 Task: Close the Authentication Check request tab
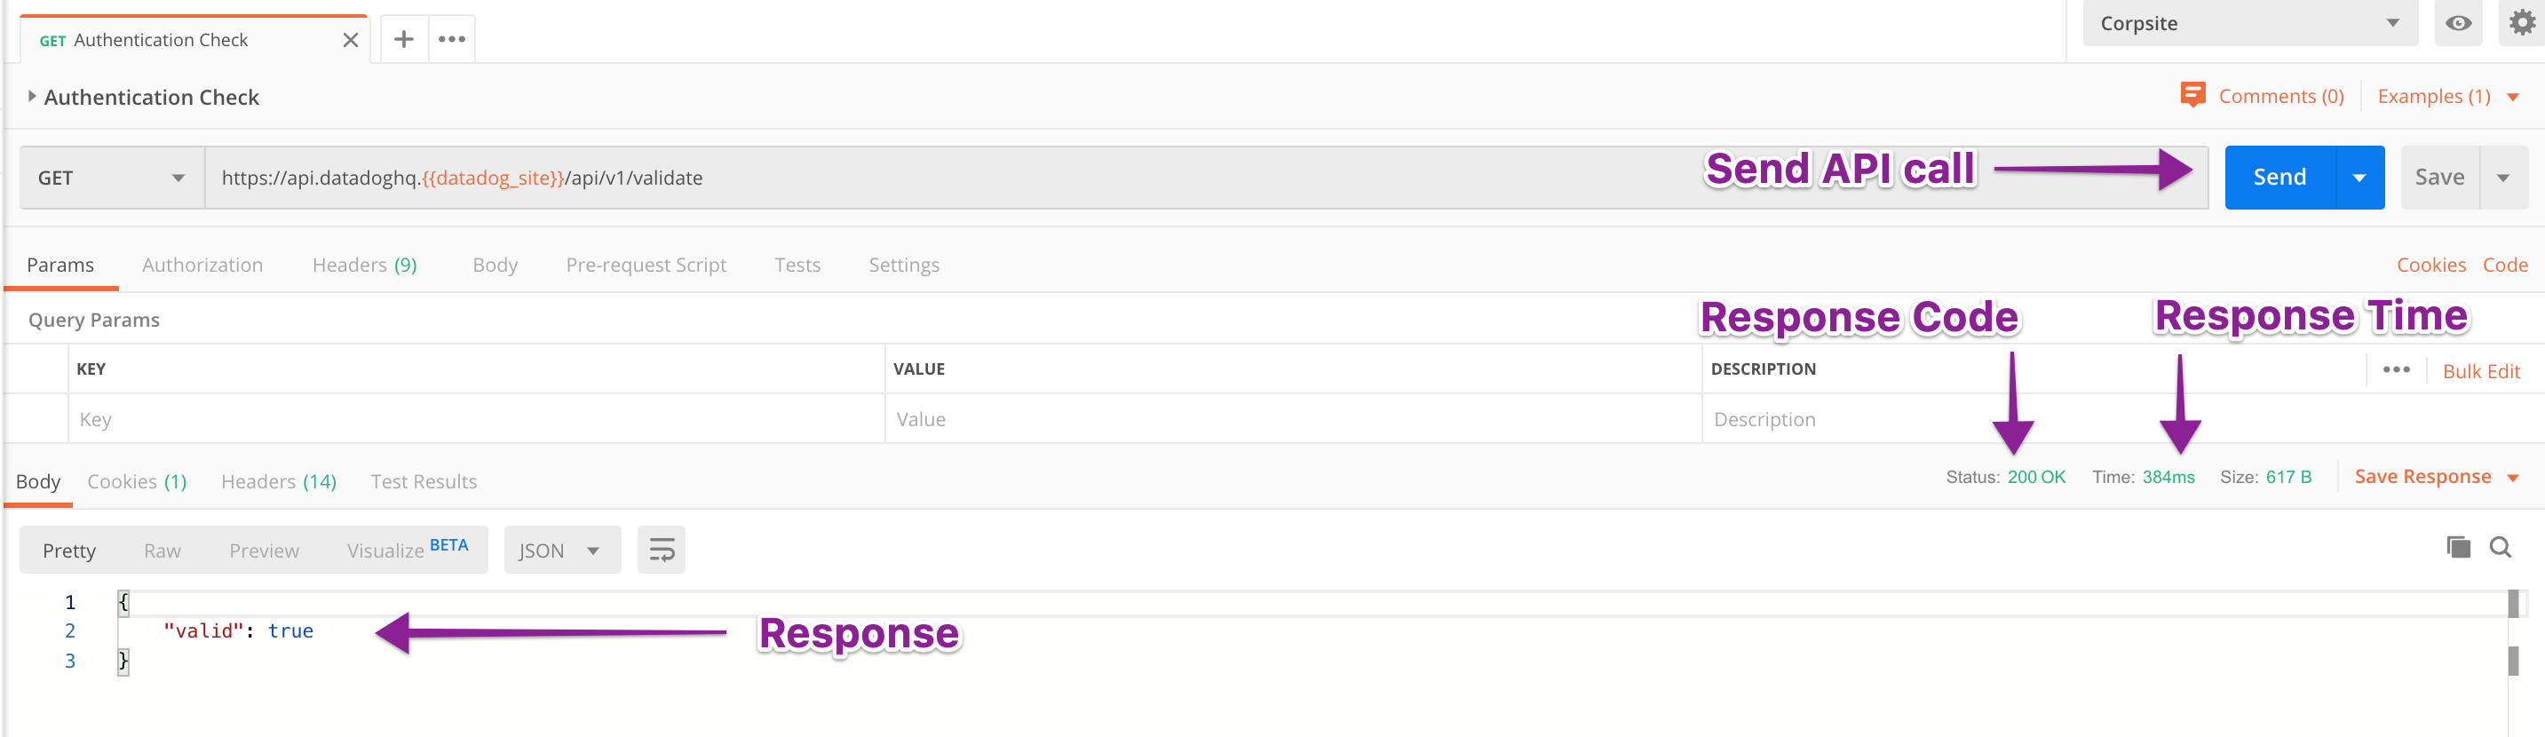pyautogui.click(x=350, y=40)
